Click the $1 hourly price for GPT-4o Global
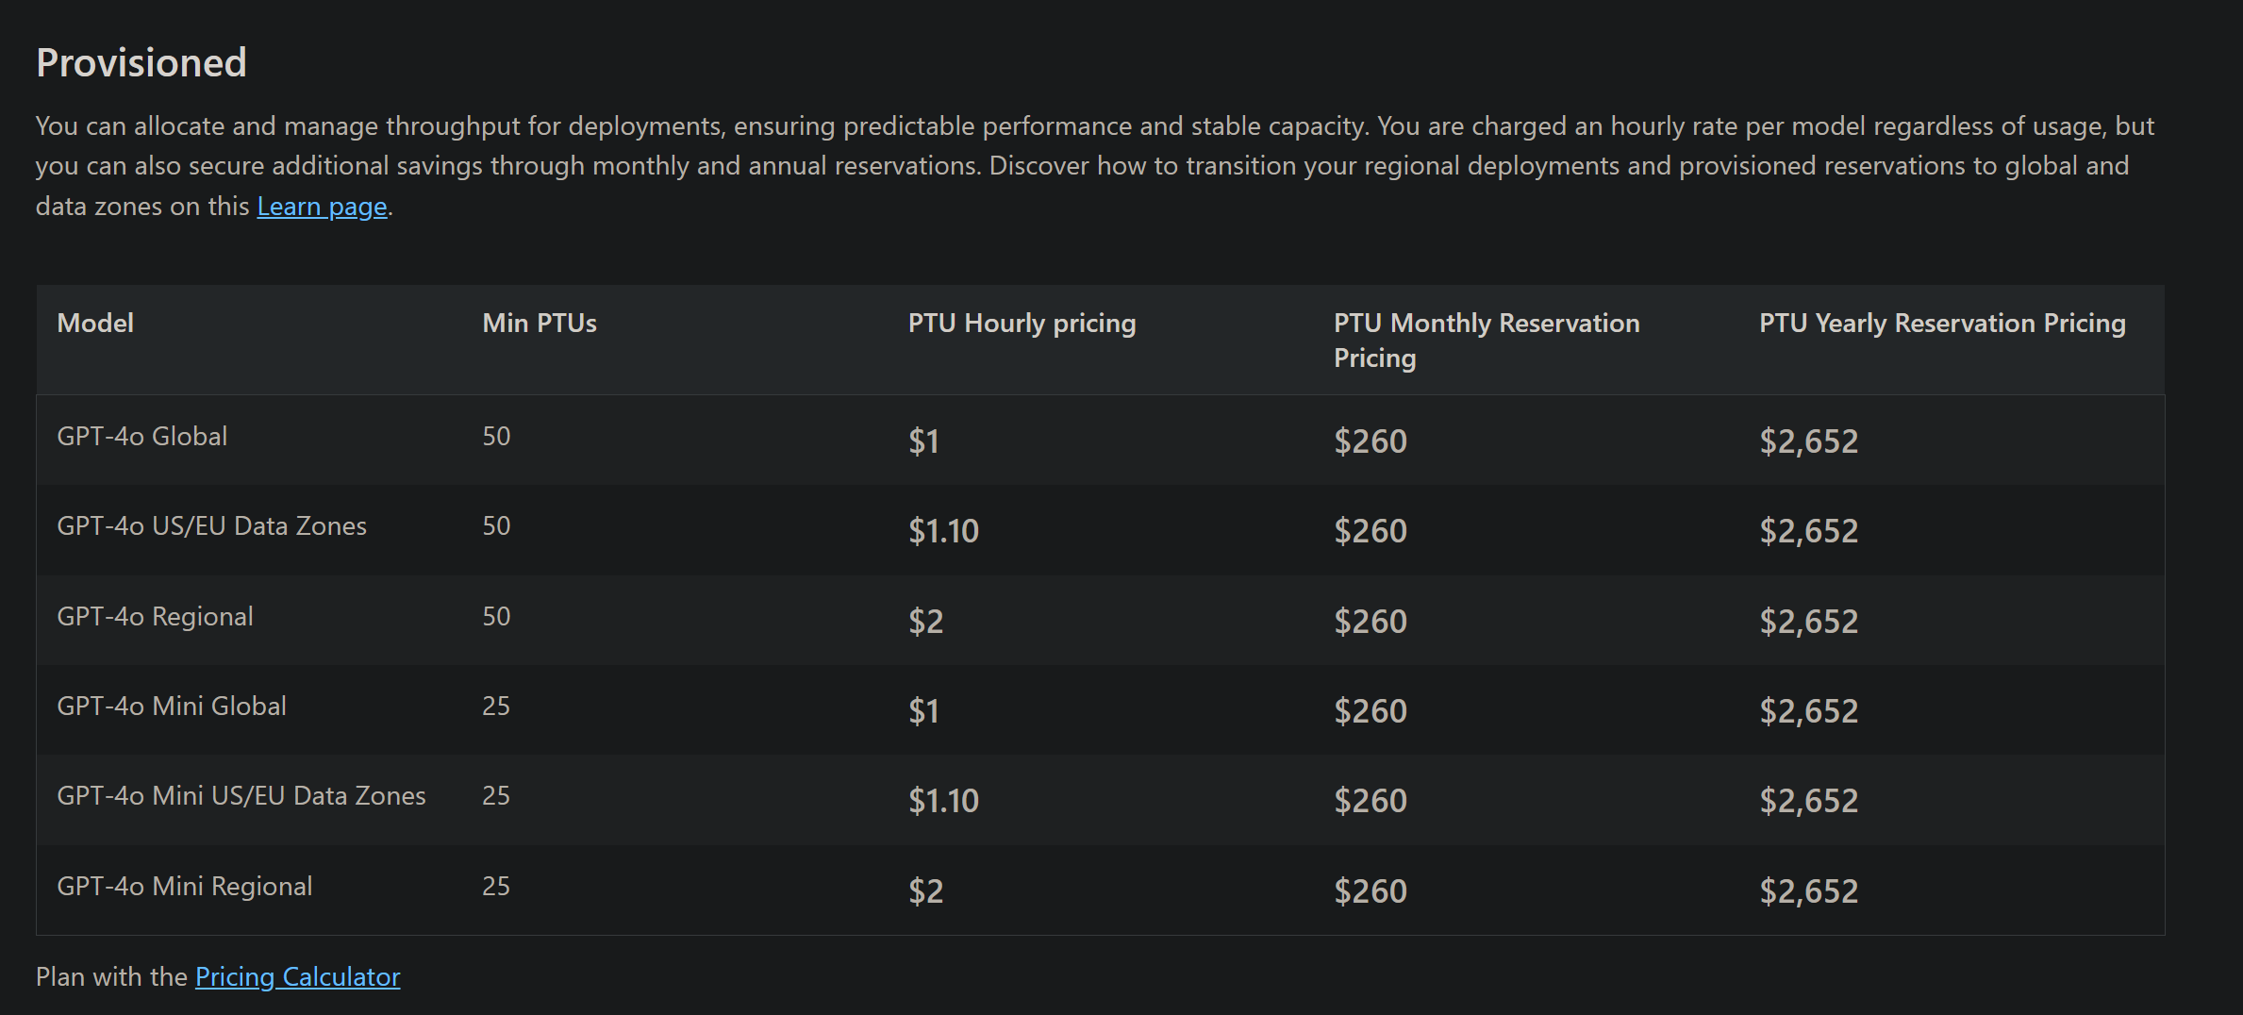The width and height of the screenshot is (2243, 1015). (x=923, y=441)
